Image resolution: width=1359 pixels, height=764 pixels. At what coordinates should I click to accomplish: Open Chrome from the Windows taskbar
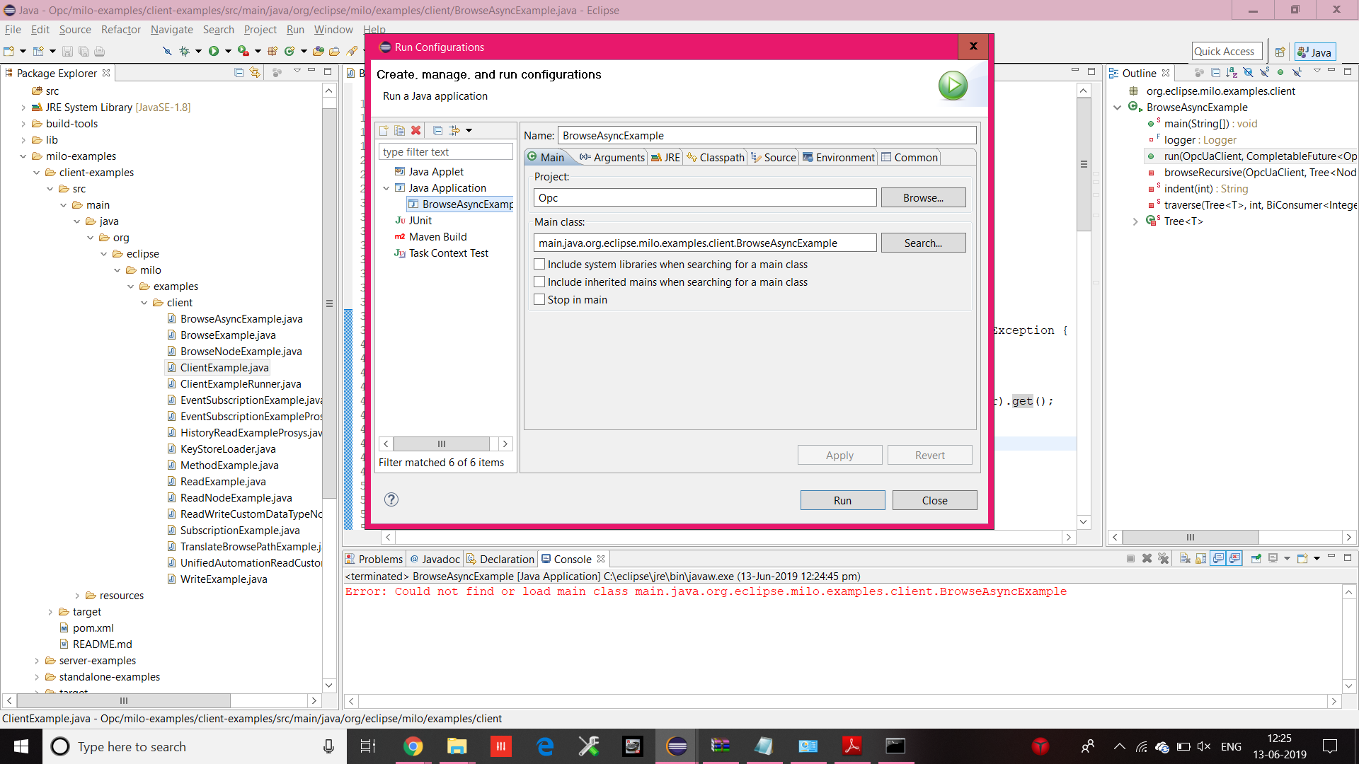coord(413,746)
